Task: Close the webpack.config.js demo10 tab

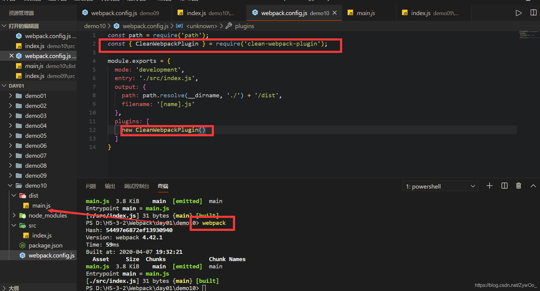Action: (x=335, y=13)
